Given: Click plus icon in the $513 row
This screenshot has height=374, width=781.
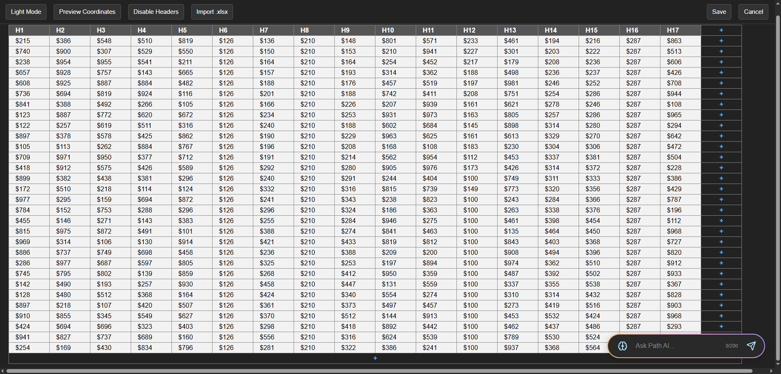Looking at the screenshot, I should pos(721,51).
